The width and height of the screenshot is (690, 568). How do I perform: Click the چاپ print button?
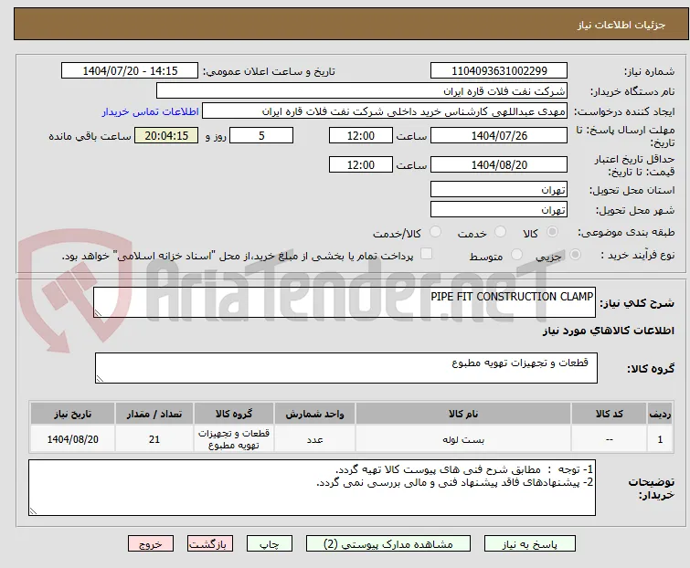[270, 544]
